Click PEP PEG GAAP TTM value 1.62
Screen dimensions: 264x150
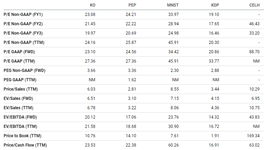(133, 80)
